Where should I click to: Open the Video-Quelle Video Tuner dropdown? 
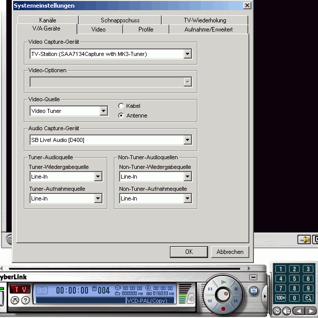click(104, 111)
